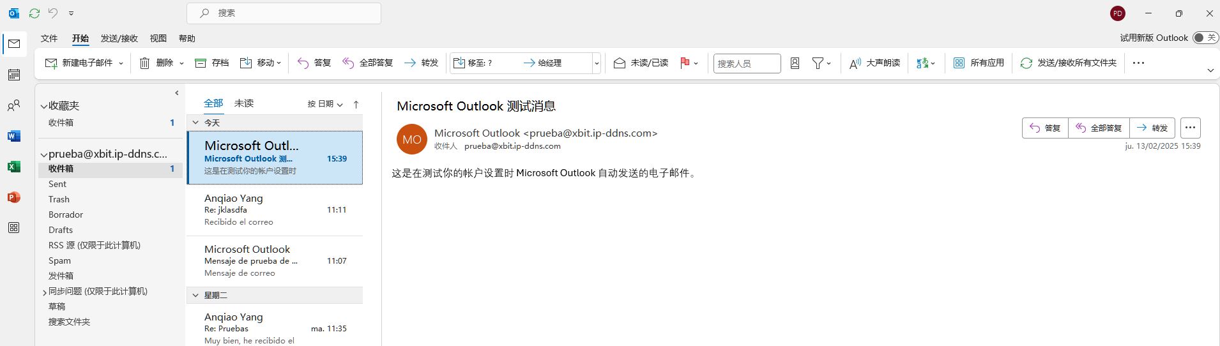Click 所有应用 all apps button
Image resolution: width=1220 pixels, height=346 pixels.
coord(979,63)
